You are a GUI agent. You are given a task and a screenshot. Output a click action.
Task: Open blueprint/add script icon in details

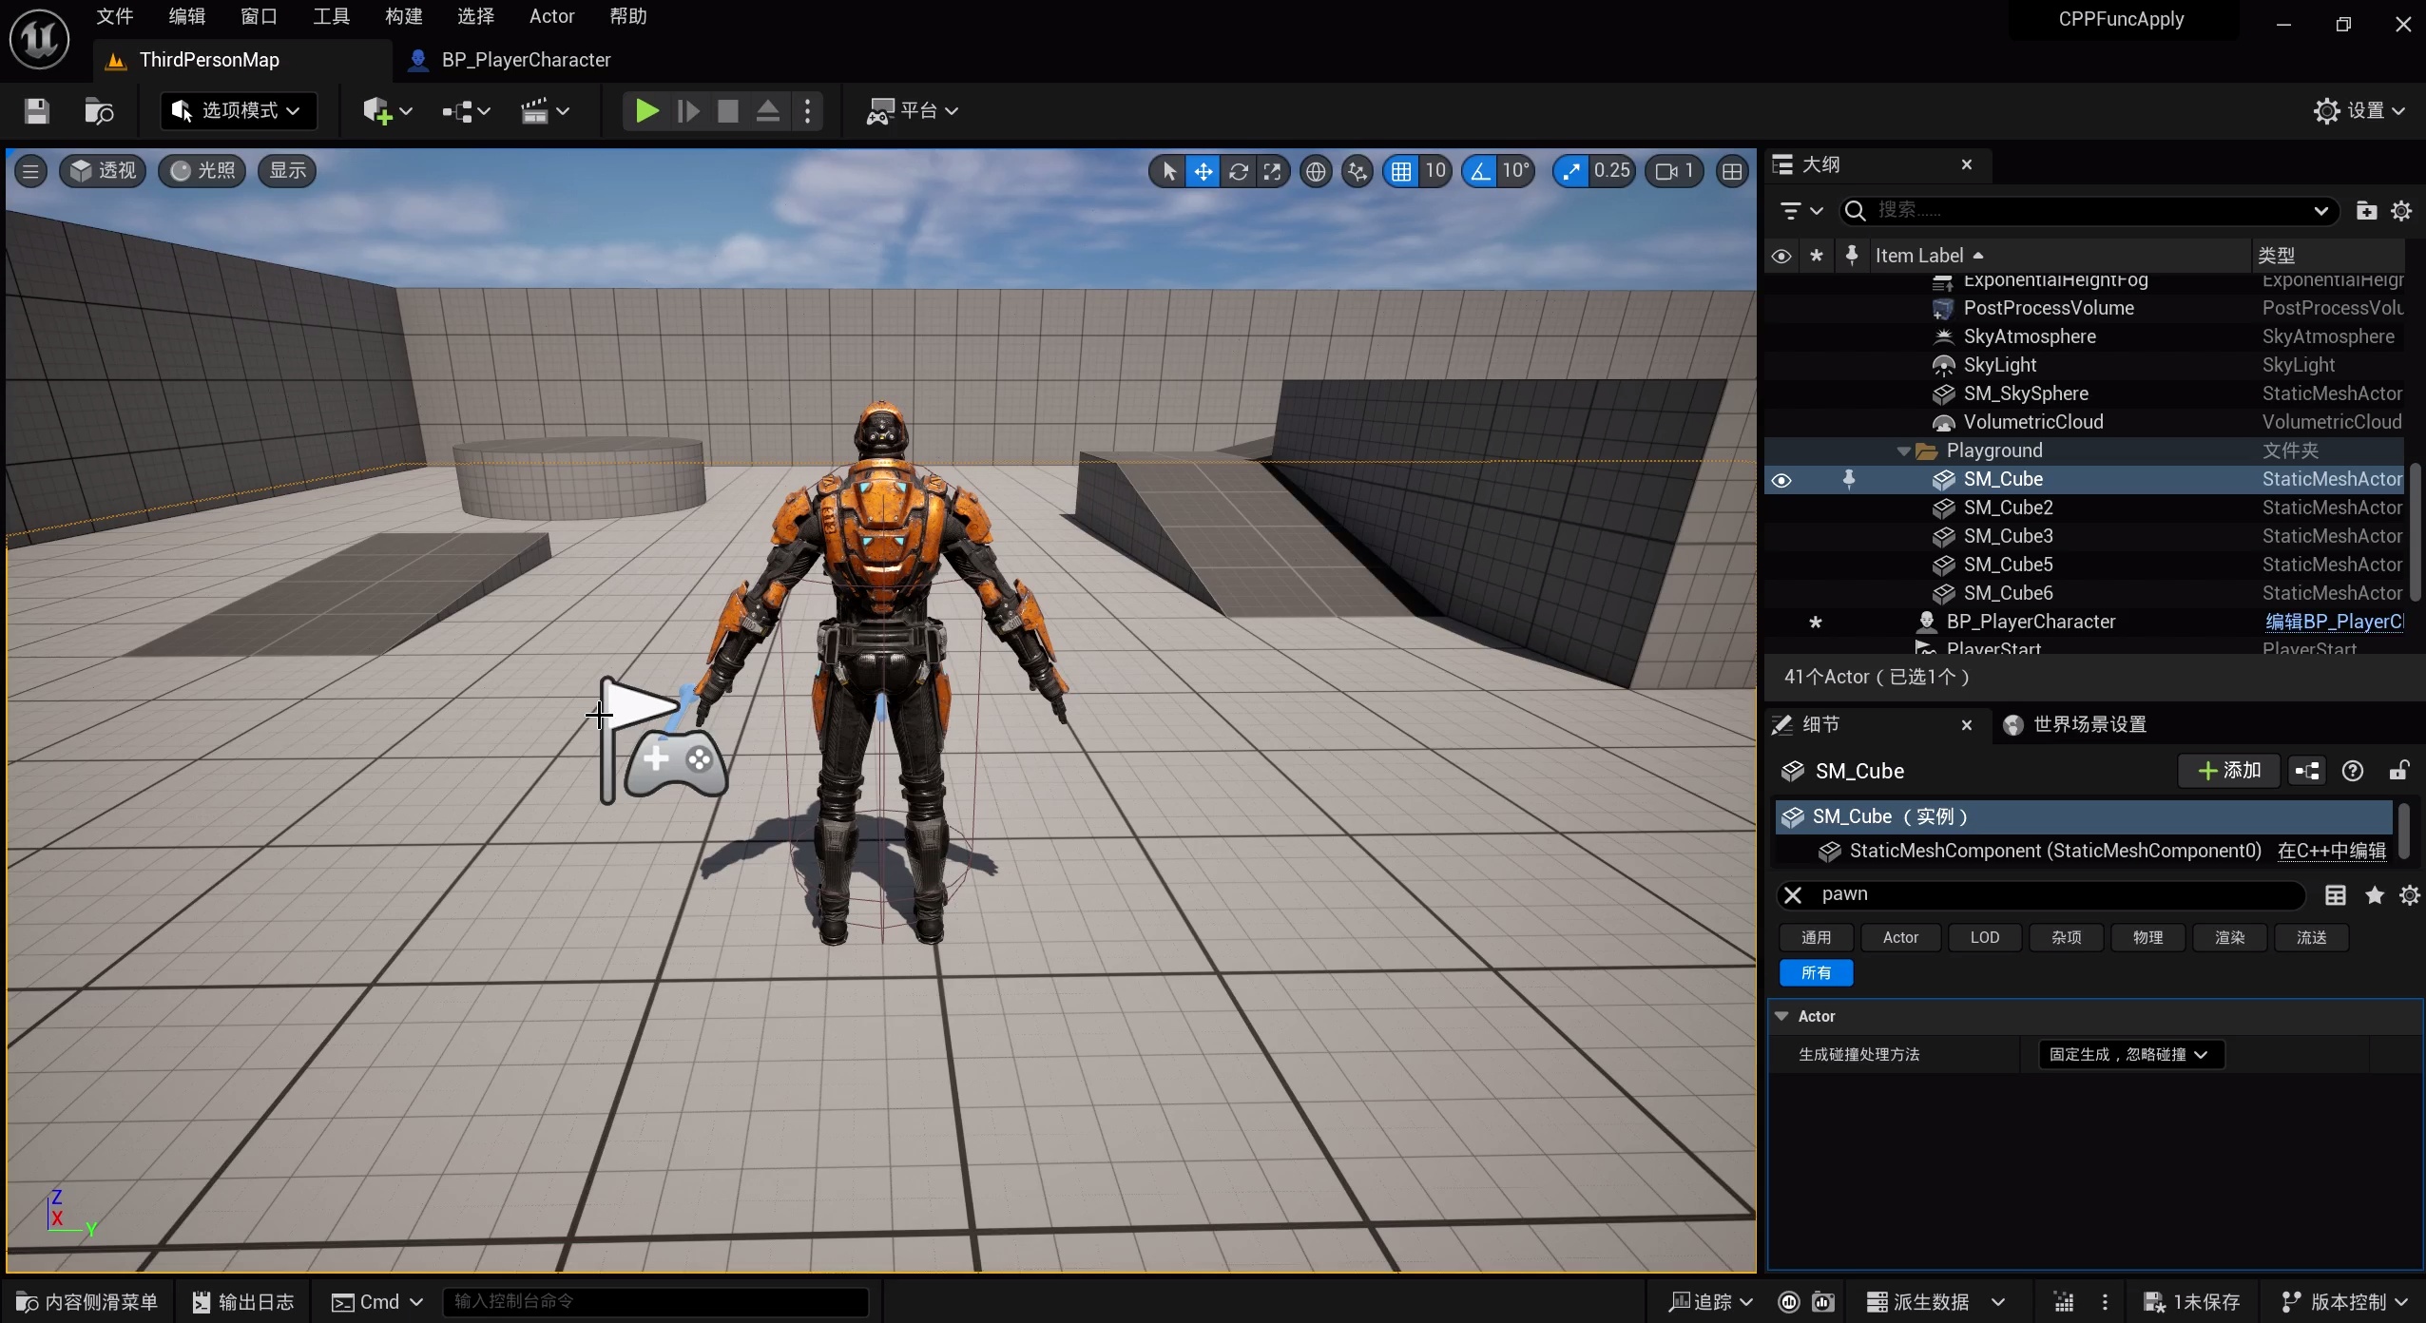click(2307, 771)
